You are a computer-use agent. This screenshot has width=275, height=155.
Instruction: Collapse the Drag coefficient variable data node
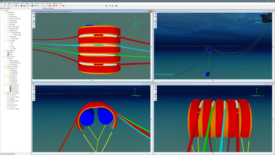(x=8, y=33)
